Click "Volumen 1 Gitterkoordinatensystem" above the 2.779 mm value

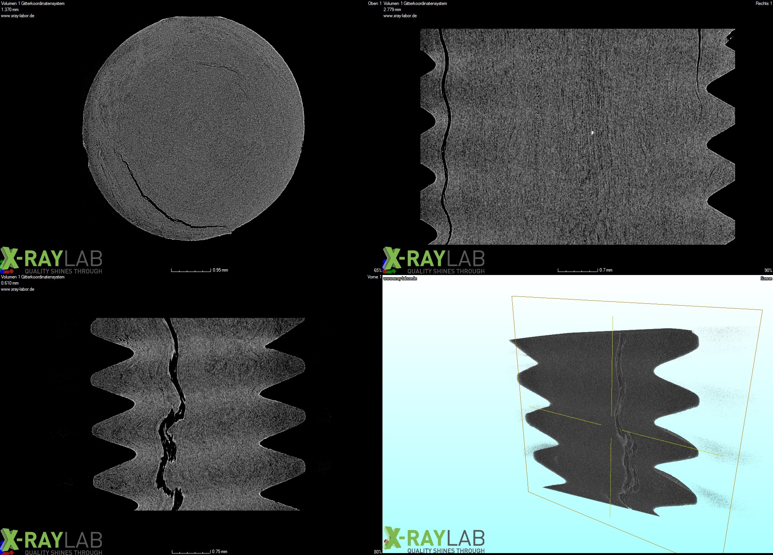[415, 3]
